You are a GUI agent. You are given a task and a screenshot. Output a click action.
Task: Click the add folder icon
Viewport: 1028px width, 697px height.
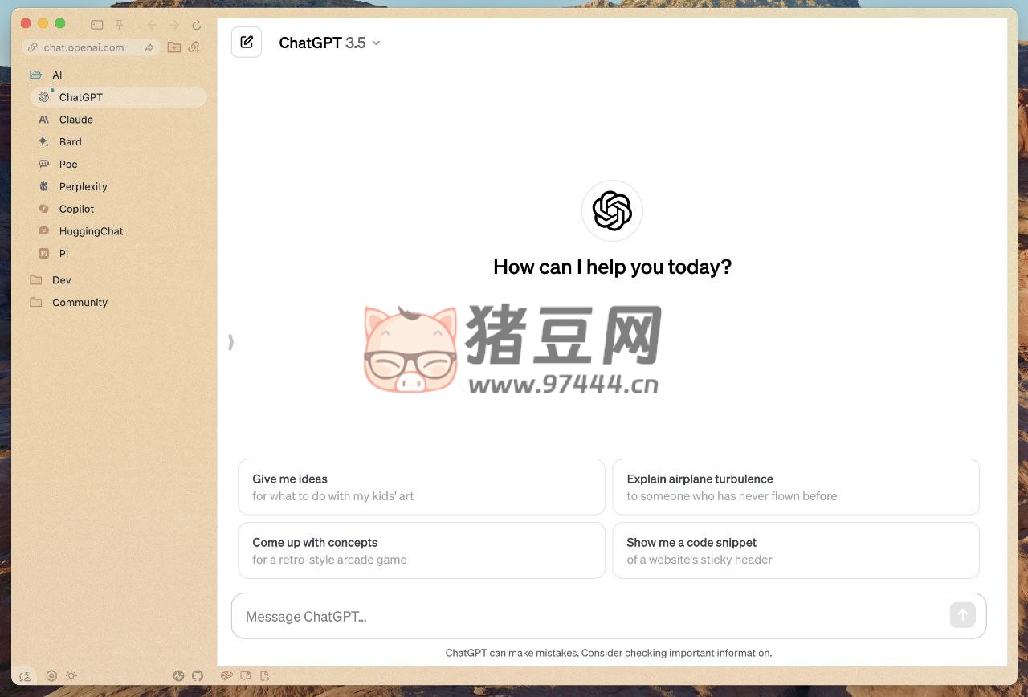(x=173, y=47)
